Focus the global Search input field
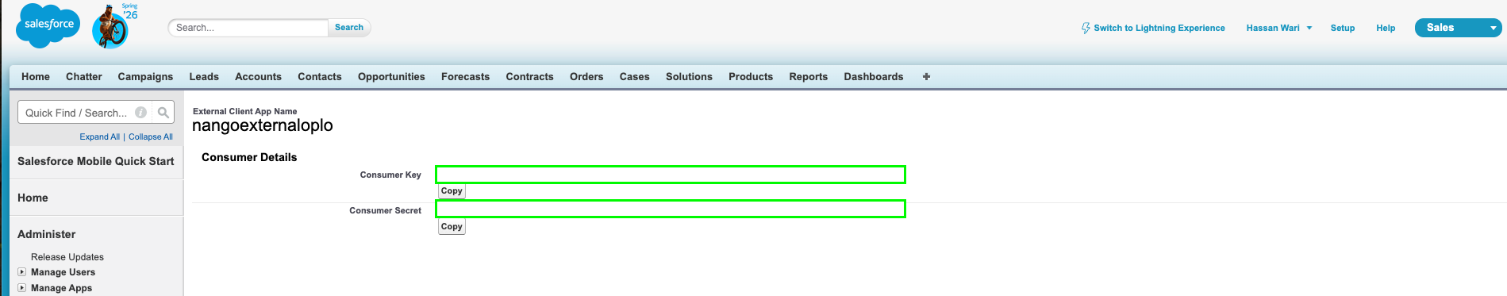The width and height of the screenshot is (1507, 296). tap(248, 28)
